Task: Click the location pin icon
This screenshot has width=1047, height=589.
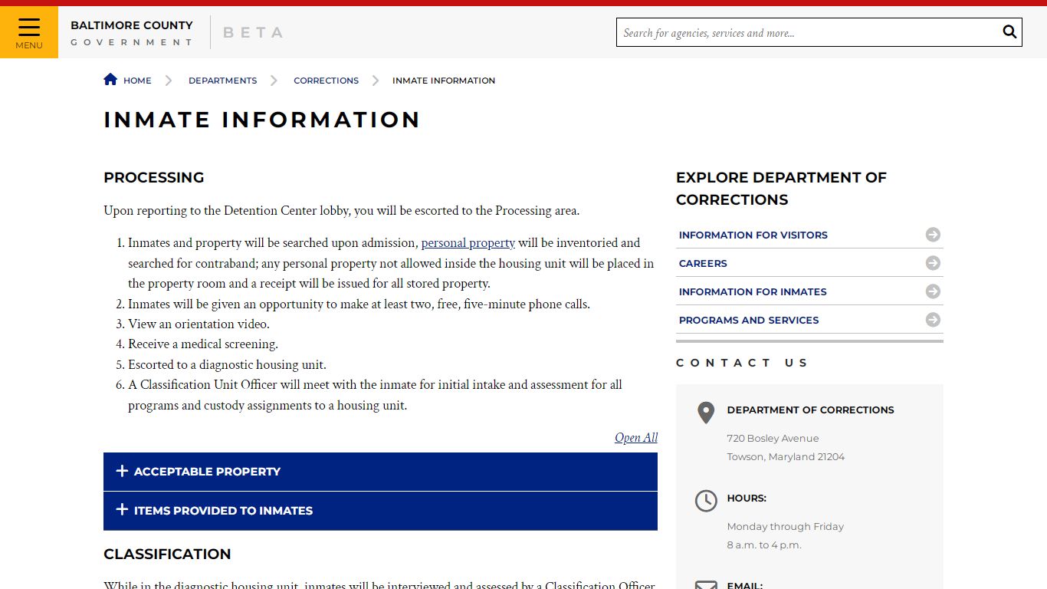Action: pos(706,413)
